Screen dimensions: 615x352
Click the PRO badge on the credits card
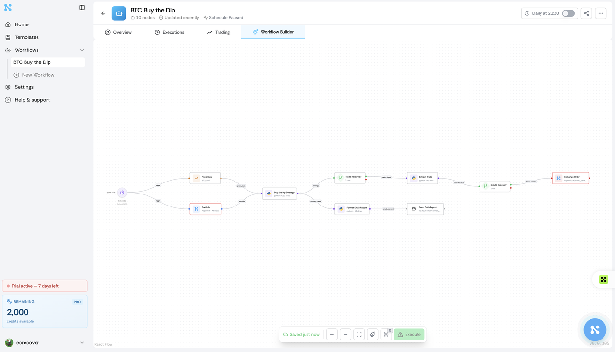coord(77,302)
